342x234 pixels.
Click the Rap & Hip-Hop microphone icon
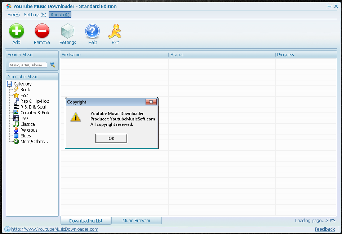coord(16,101)
